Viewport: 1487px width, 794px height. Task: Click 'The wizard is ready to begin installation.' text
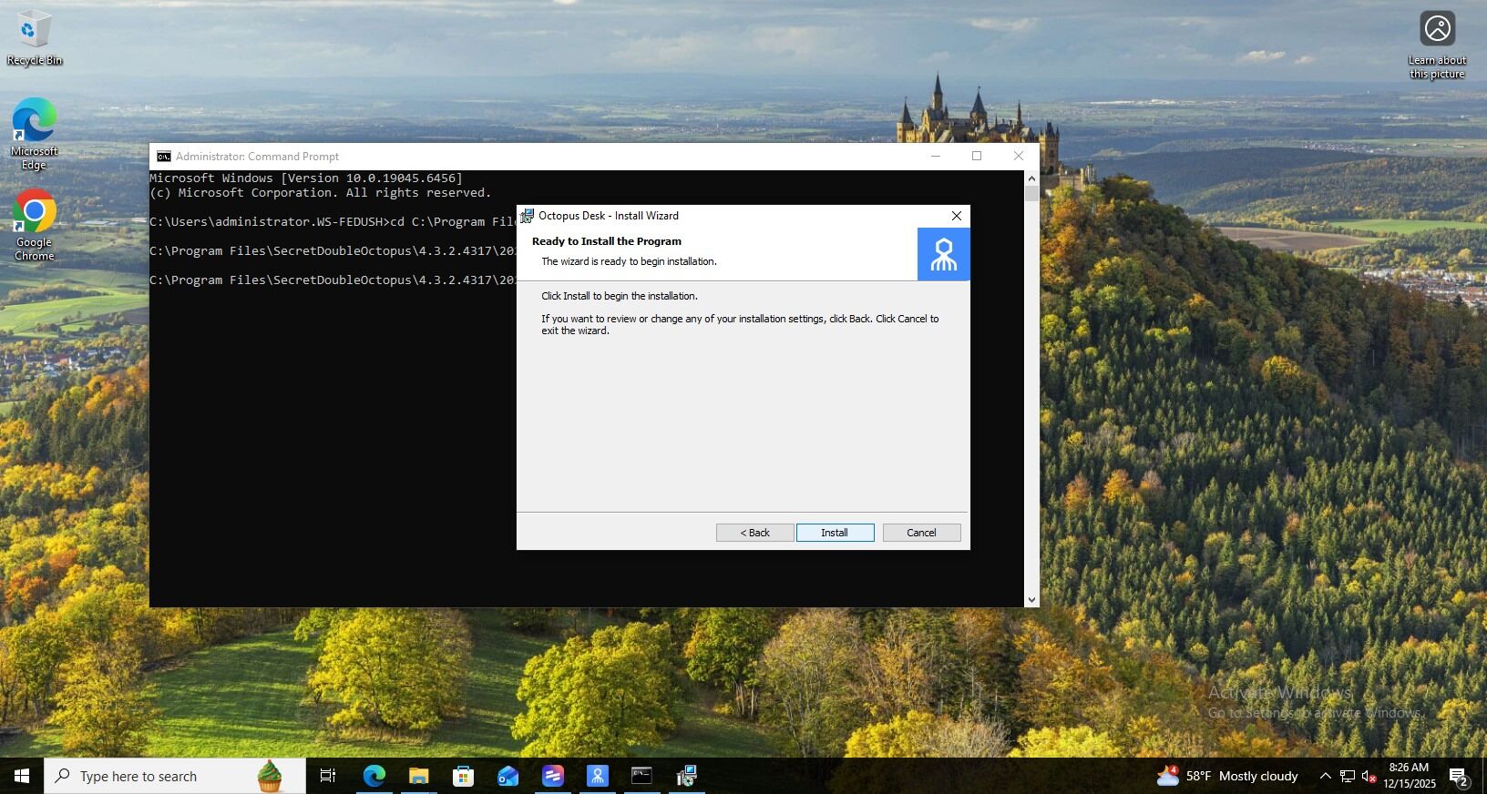(630, 261)
